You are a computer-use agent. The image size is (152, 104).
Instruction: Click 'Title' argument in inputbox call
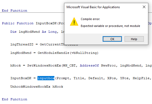click(79, 78)
